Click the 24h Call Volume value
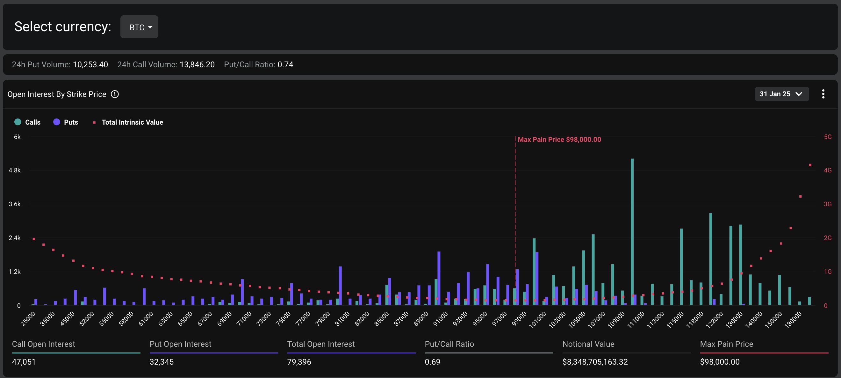Viewport: 841px width, 378px height. 197,65
